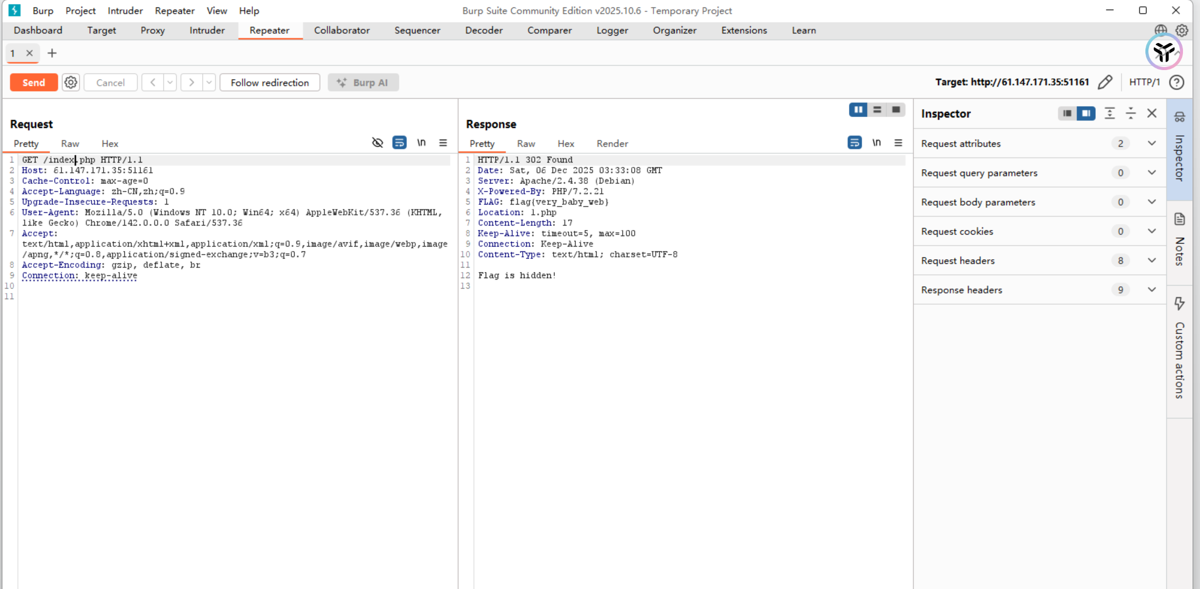Open the Decoder tab
Screen dimensions: 1200x589
pos(483,30)
